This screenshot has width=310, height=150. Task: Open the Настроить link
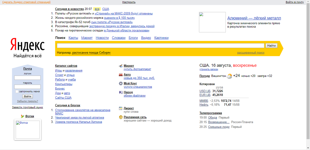(x=129, y=2)
